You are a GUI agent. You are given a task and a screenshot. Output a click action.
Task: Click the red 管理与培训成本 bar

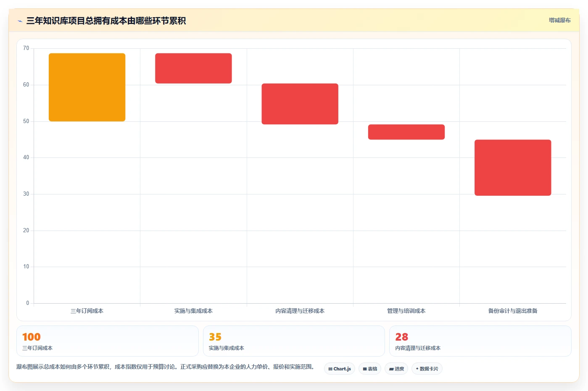(x=406, y=132)
